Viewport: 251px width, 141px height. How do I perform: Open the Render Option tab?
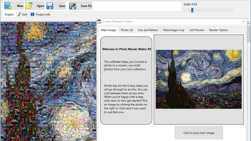[218, 30]
